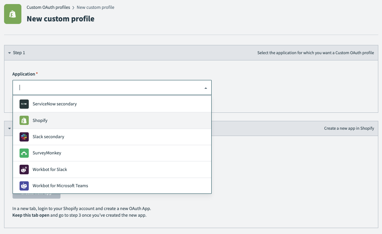Click the ServiceNow secondary app icon
382x234 pixels.
[24, 104]
